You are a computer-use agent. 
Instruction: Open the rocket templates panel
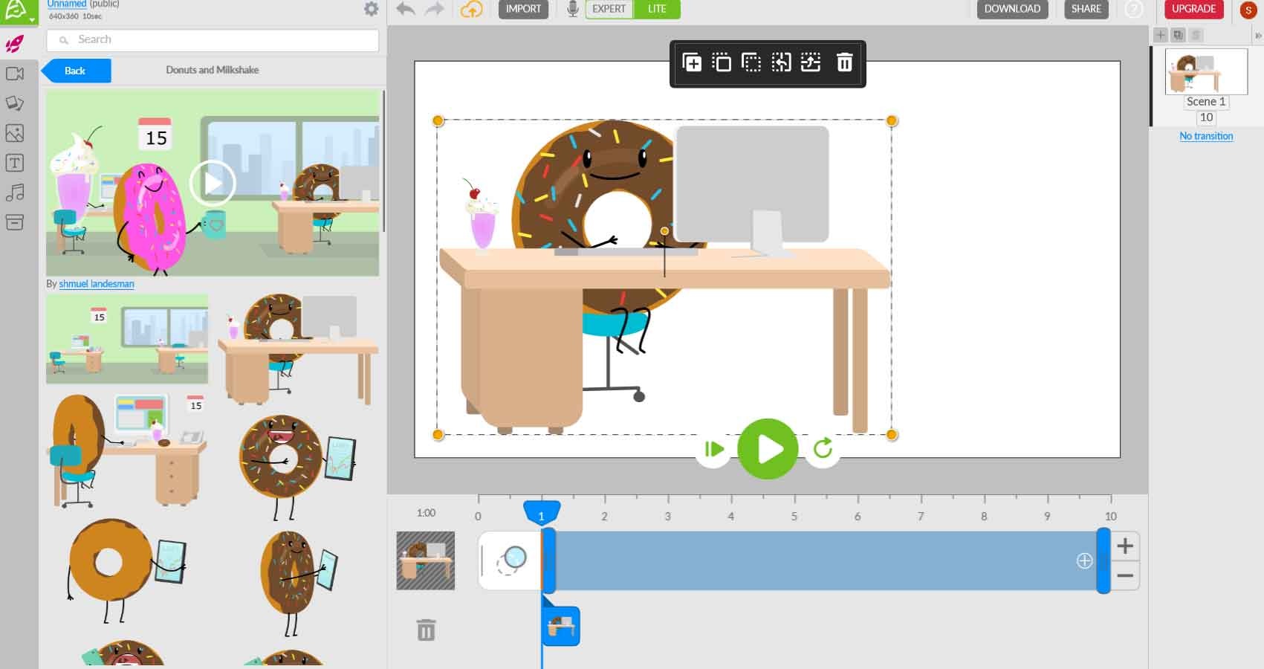[15, 44]
